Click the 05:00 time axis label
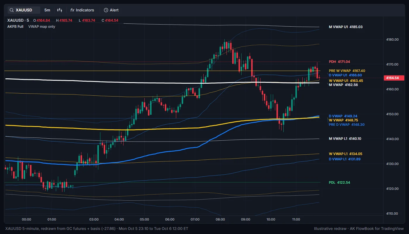This screenshot has width=409, height=234. (145, 219)
